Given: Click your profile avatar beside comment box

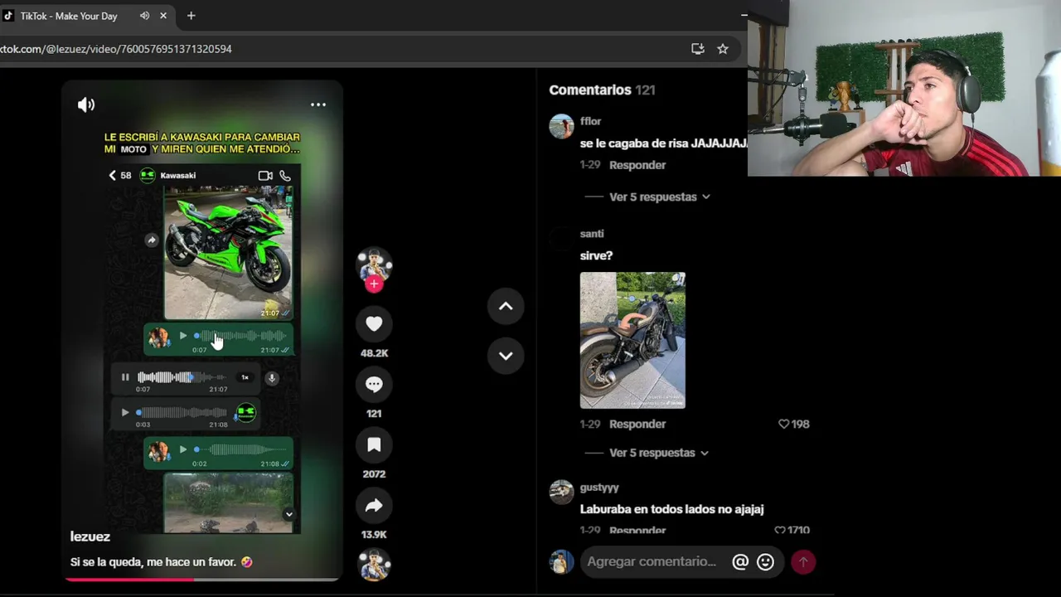Looking at the screenshot, I should [x=561, y=561].
